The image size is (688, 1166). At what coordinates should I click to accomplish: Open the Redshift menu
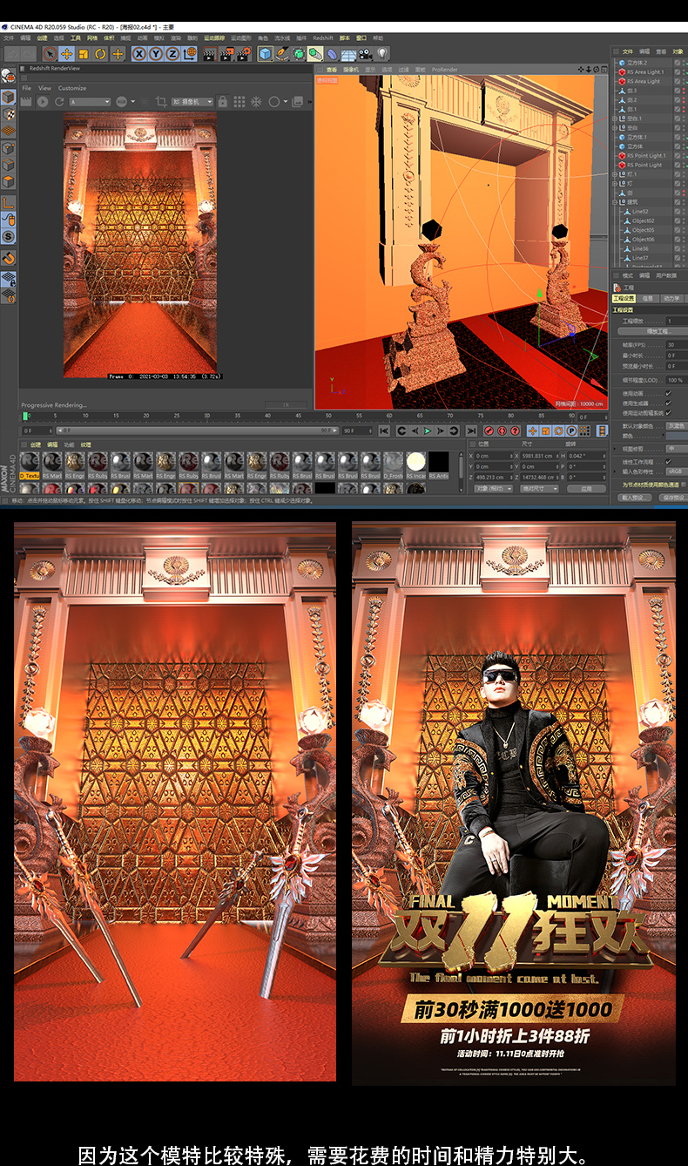point(323,38)
